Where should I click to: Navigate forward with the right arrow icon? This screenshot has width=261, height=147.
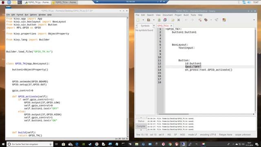point(192,20)
